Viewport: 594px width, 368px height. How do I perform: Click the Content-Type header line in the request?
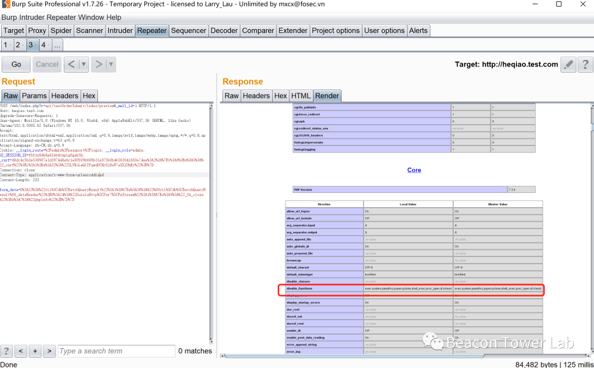[52, 175]
